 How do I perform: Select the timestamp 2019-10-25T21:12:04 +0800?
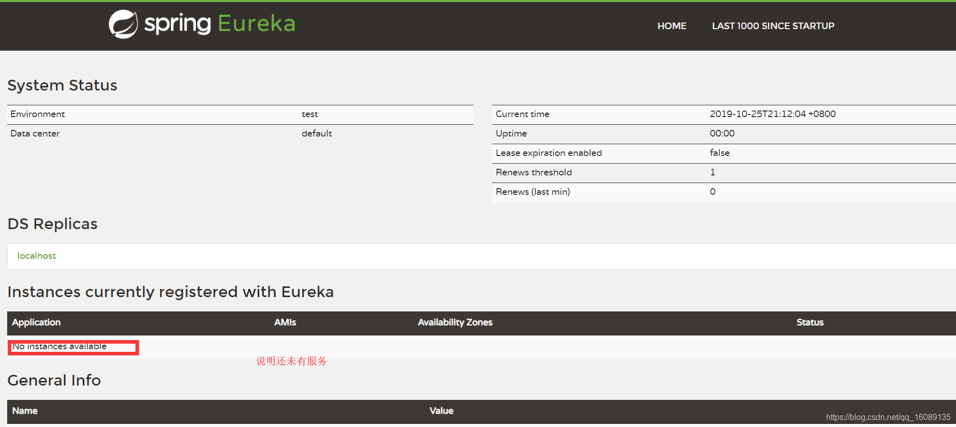(772, 114)
